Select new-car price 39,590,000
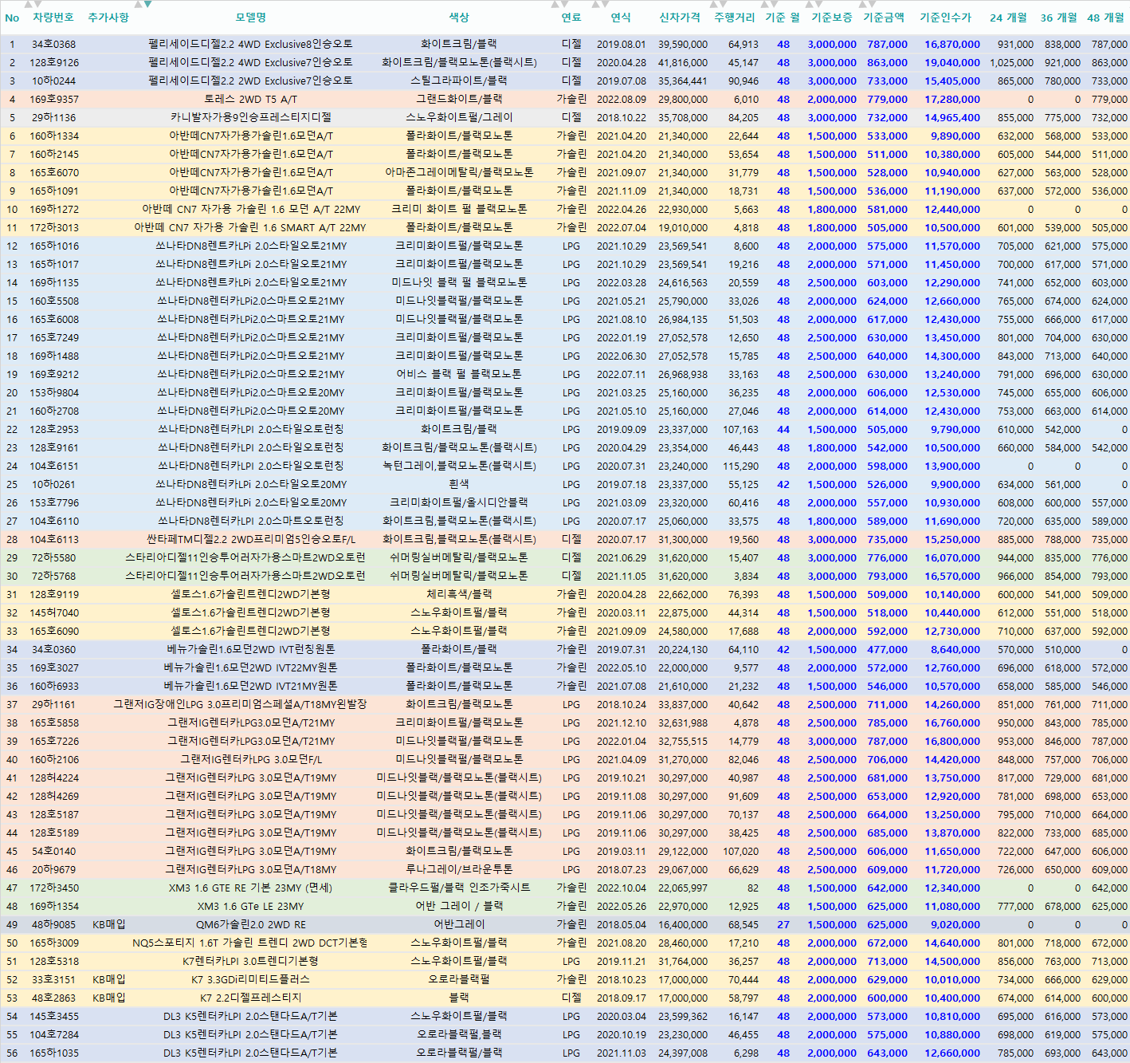Viewport: 1130px width, 1063px height. (683, 45)
